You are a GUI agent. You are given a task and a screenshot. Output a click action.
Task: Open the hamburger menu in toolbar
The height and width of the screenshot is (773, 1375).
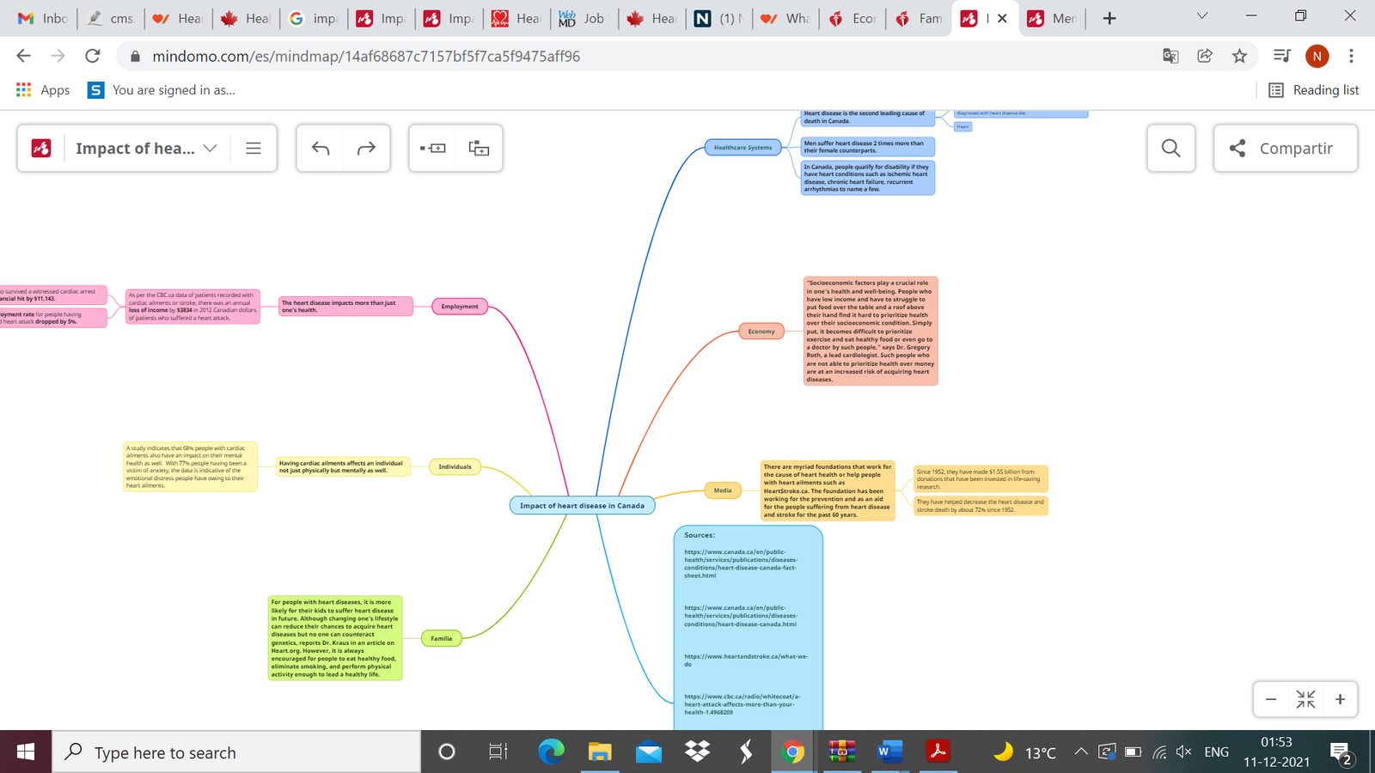coord(254,149)
